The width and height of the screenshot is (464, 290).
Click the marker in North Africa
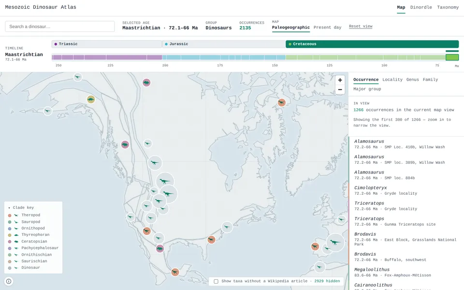click(x=319, y=267)
